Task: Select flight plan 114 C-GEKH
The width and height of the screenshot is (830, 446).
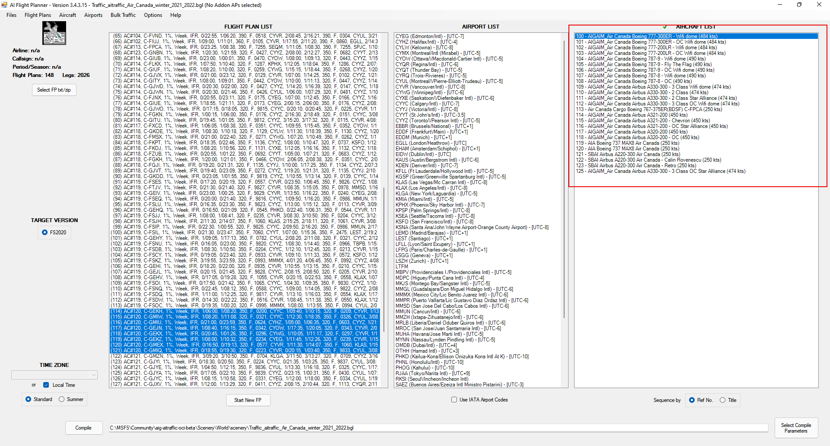Action: tap(245, 311)
